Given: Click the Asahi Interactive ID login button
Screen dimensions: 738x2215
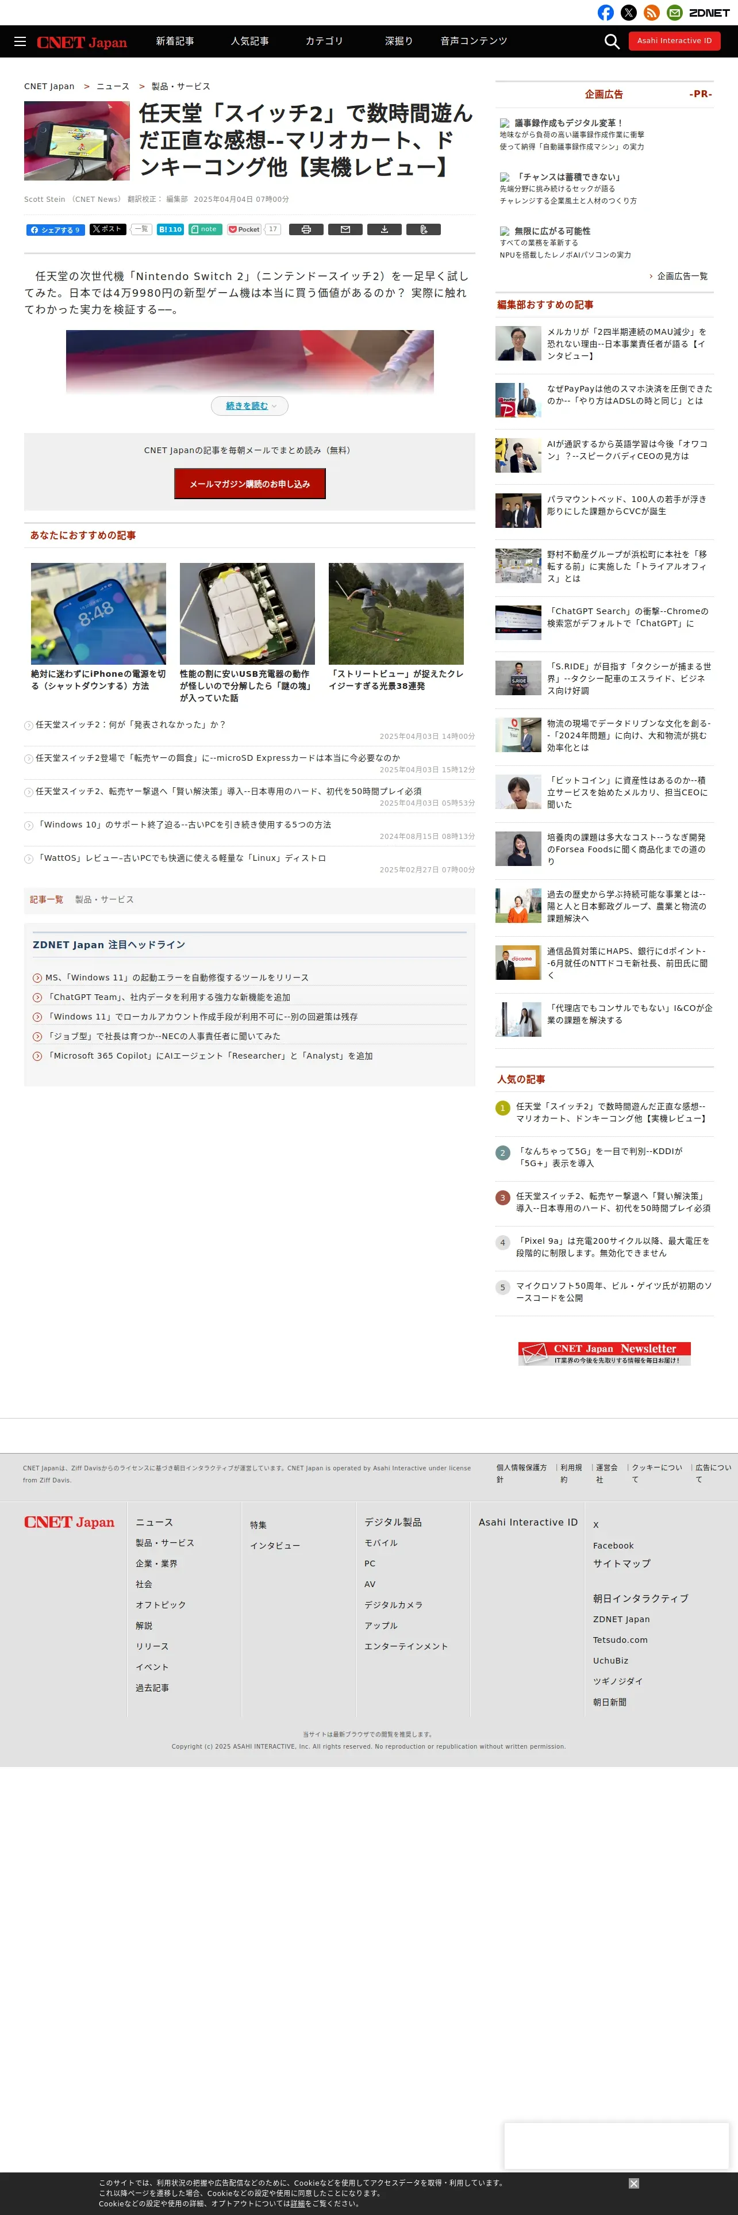Looking at the screenshot, I should 674,40.
